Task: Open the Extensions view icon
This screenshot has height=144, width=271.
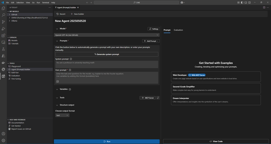Action: point(3,36)
